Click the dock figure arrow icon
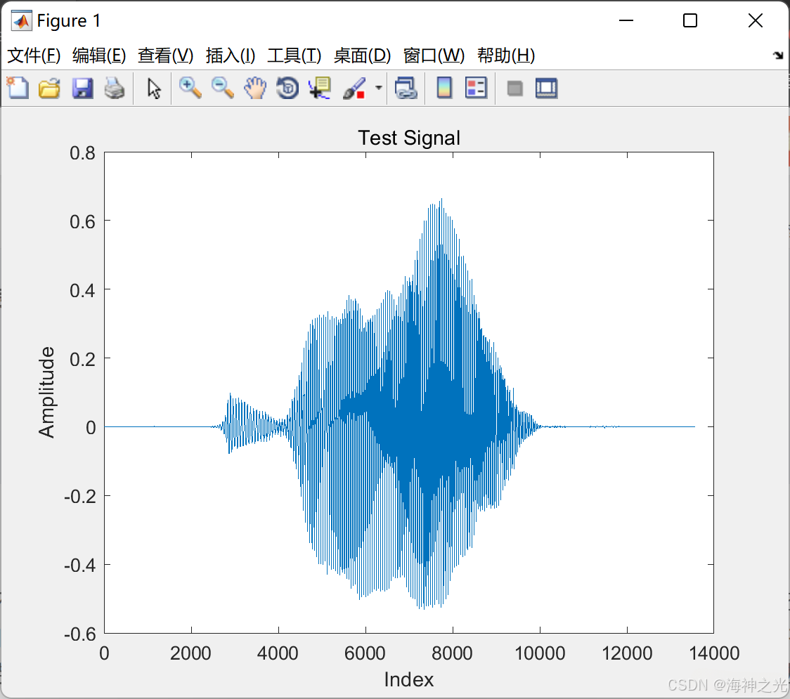The image size is (790, 699). click(779, 55)
